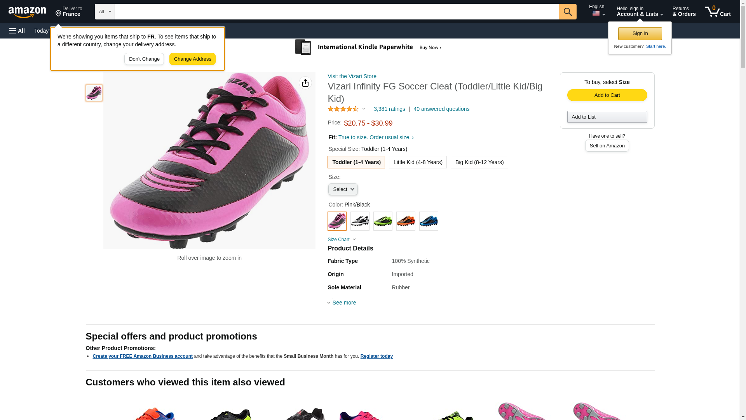Open search category All dropdown
The height and width of the screenshot is (420, 746).
coord(105,12)
